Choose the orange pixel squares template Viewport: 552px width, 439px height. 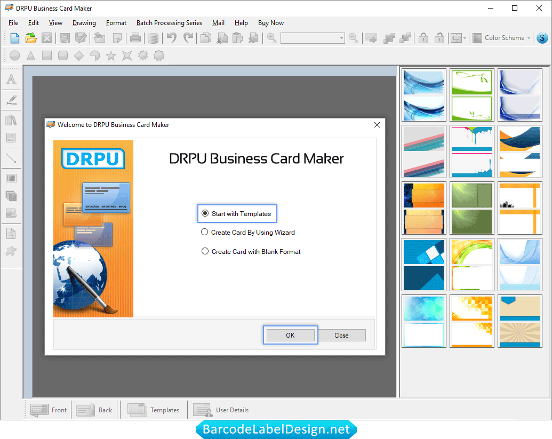pyautogui.click(x=472, y=321)
